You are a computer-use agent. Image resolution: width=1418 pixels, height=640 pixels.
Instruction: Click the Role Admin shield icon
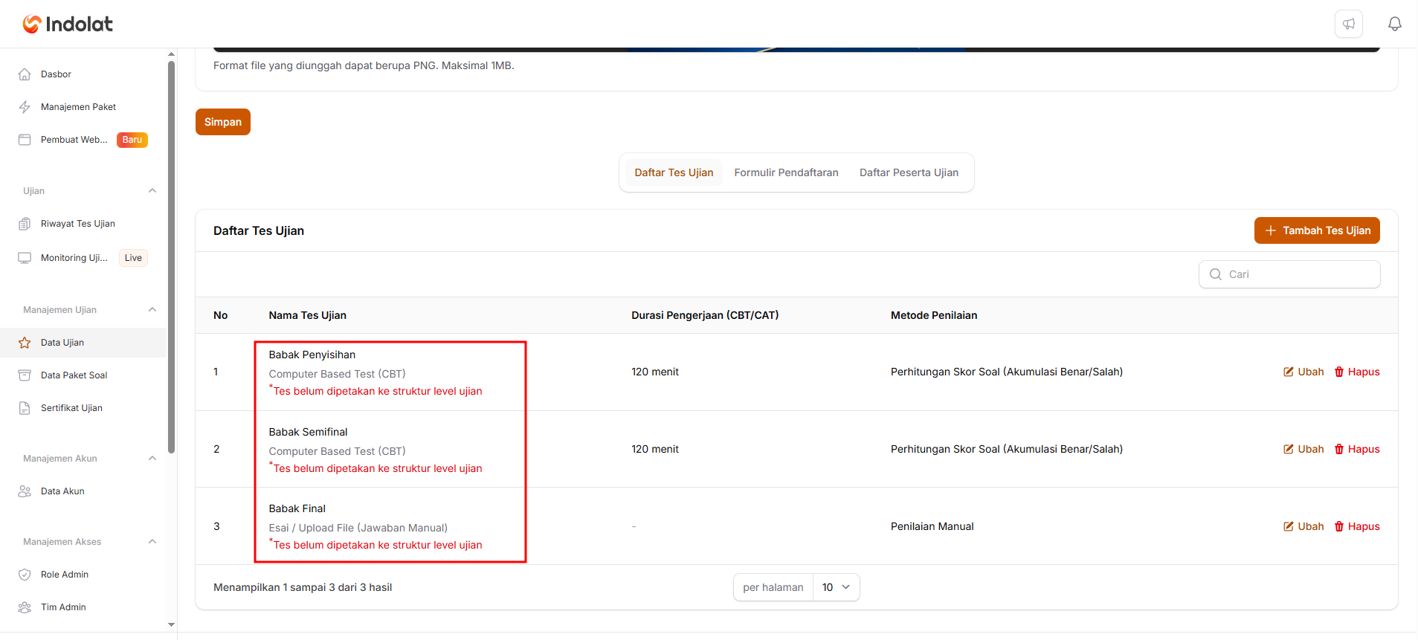(25, 575)
